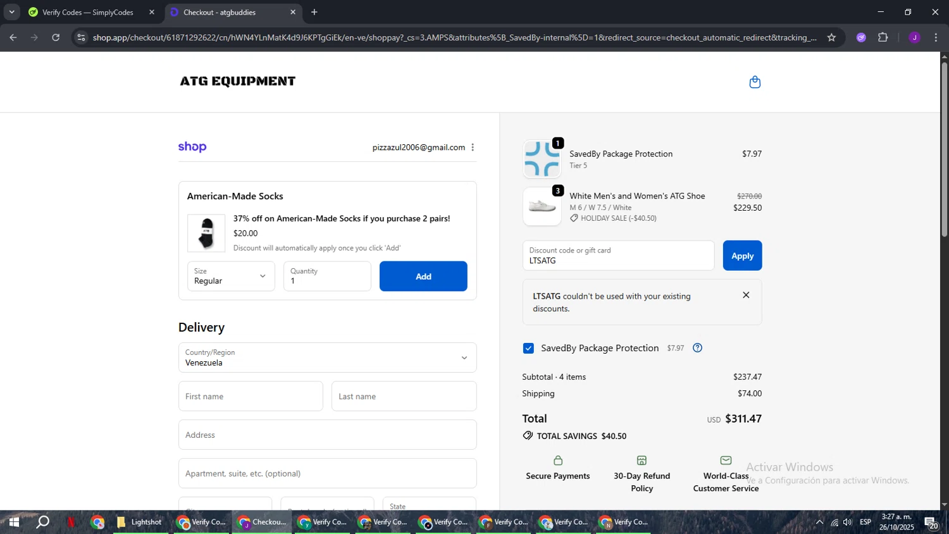
Task: Reload the checkout page
Action: (x=56, y=38)
